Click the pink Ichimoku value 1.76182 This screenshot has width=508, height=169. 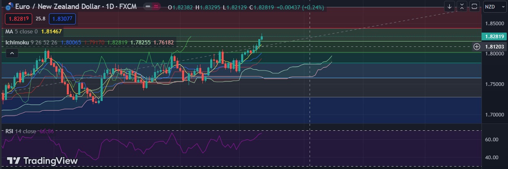(164, 42)
